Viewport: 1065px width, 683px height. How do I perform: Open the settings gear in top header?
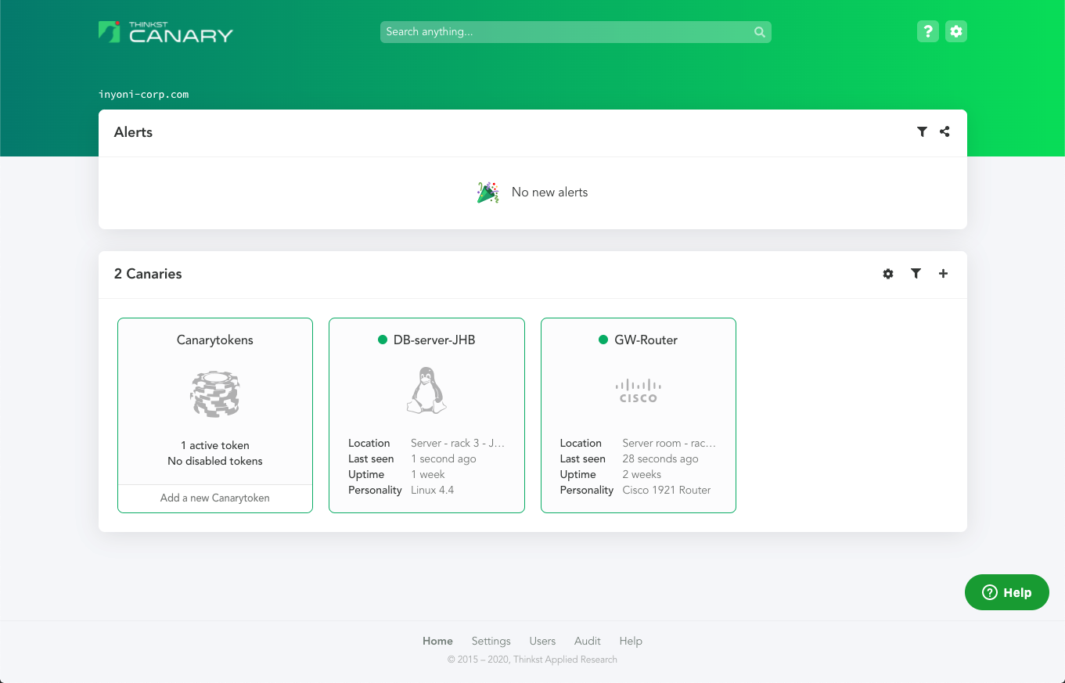coord(955,31)
